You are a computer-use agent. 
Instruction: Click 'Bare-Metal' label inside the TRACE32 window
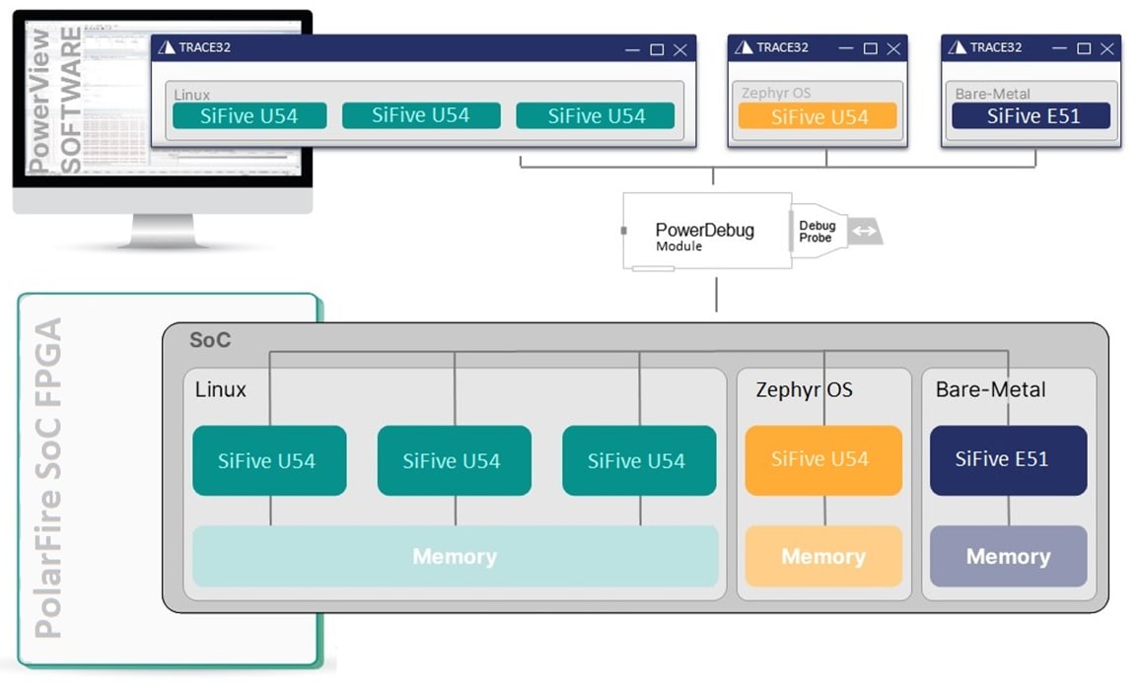coord(992,94)
